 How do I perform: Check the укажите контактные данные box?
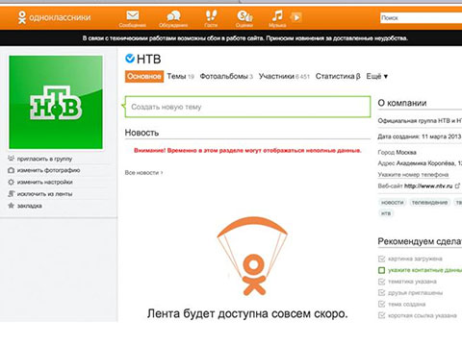click(x=381, y=270)
